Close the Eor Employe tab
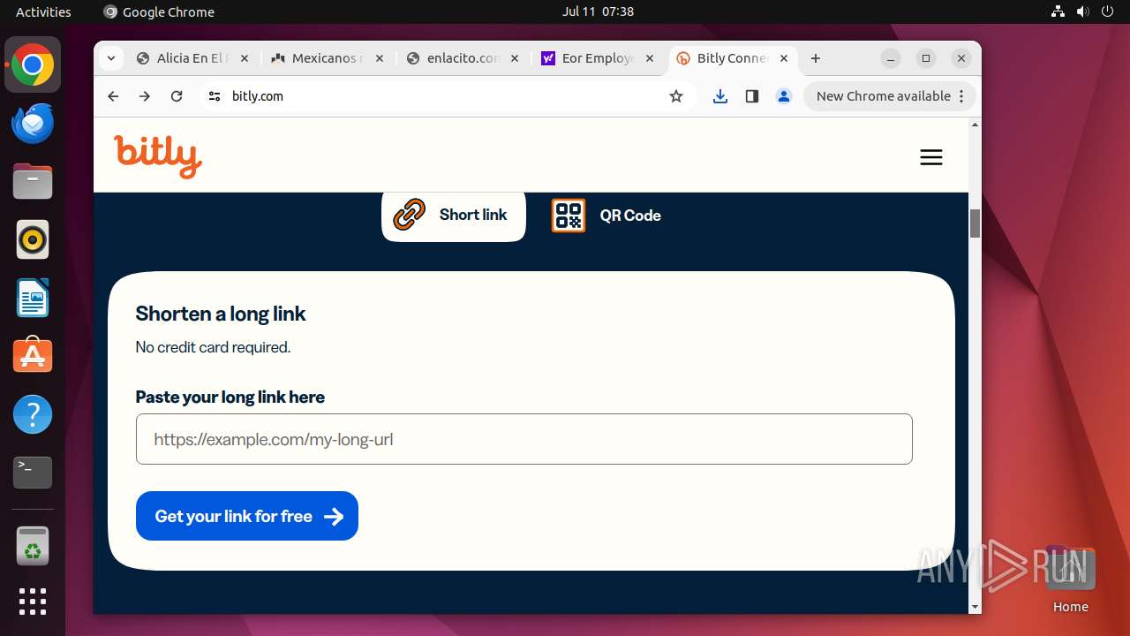 (650, 58)
